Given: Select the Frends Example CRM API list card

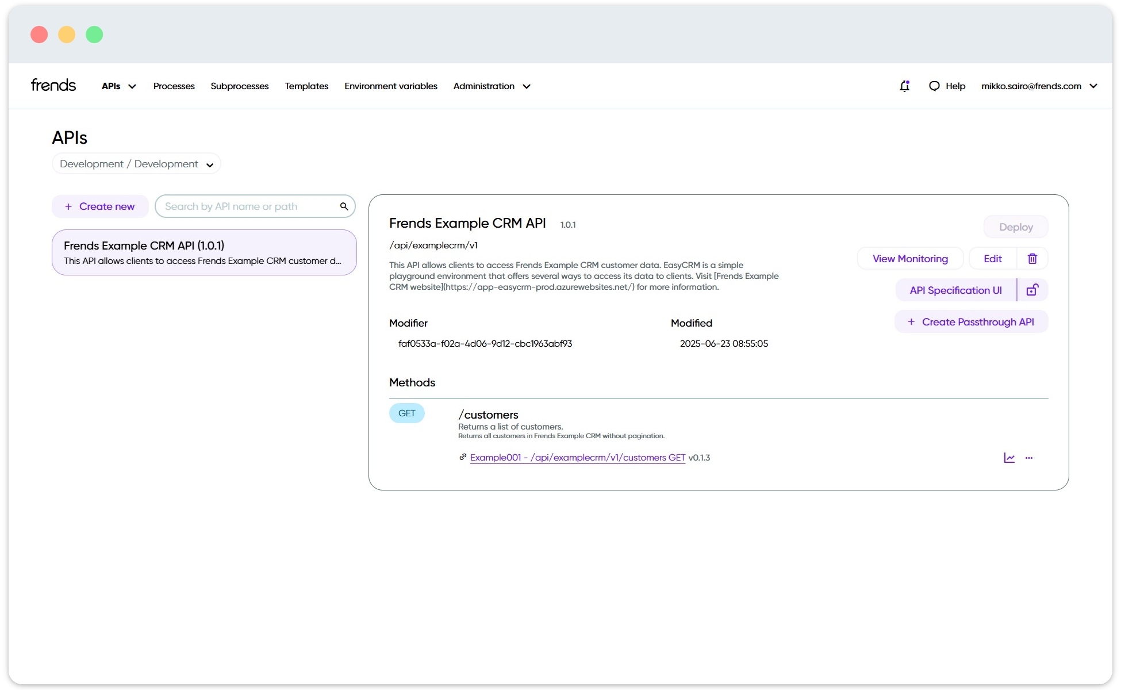Looking at the screenshot, I should click(x=204, y=252).
